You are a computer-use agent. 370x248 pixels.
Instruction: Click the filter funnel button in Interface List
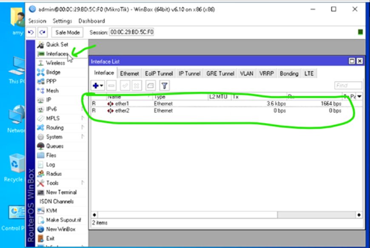pyautogui.click(x=165, y=86)
